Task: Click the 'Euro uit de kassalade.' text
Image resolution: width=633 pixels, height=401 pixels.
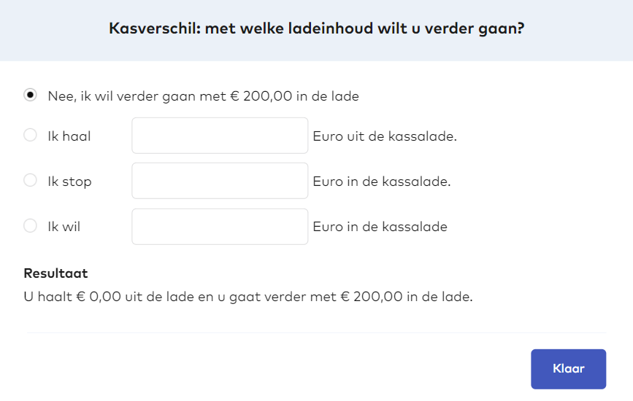Action: [385, 136]
